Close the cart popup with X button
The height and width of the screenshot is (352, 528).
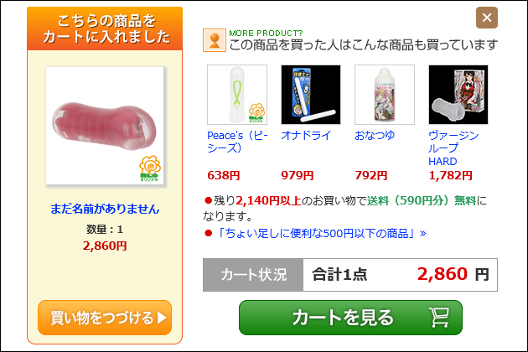tap(487, 18)
